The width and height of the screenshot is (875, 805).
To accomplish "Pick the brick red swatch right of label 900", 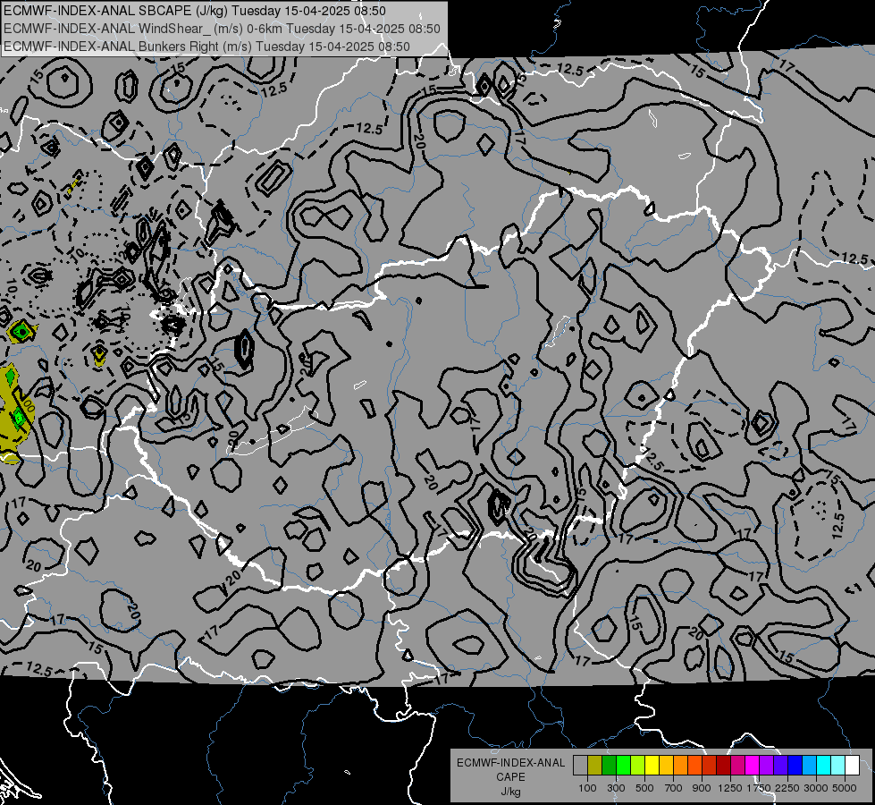I will tap(710, 766).
